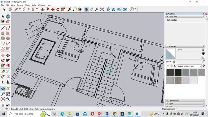
Task: Click the user account icon
Action: point(132,9)
